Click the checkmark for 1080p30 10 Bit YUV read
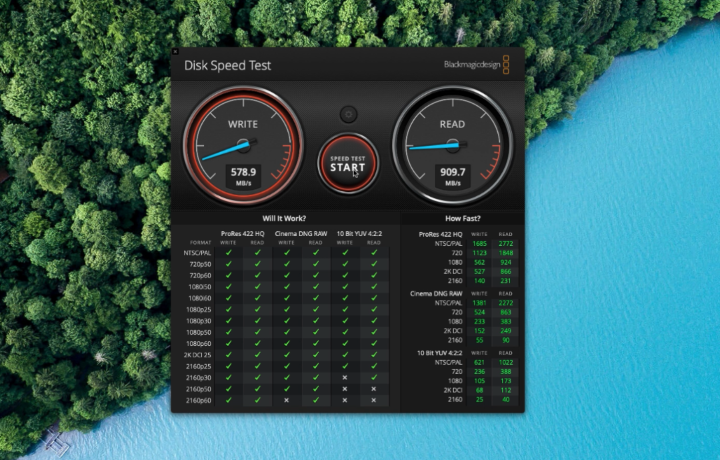Viewport: 720px width, 460px height. pos(374,321)
